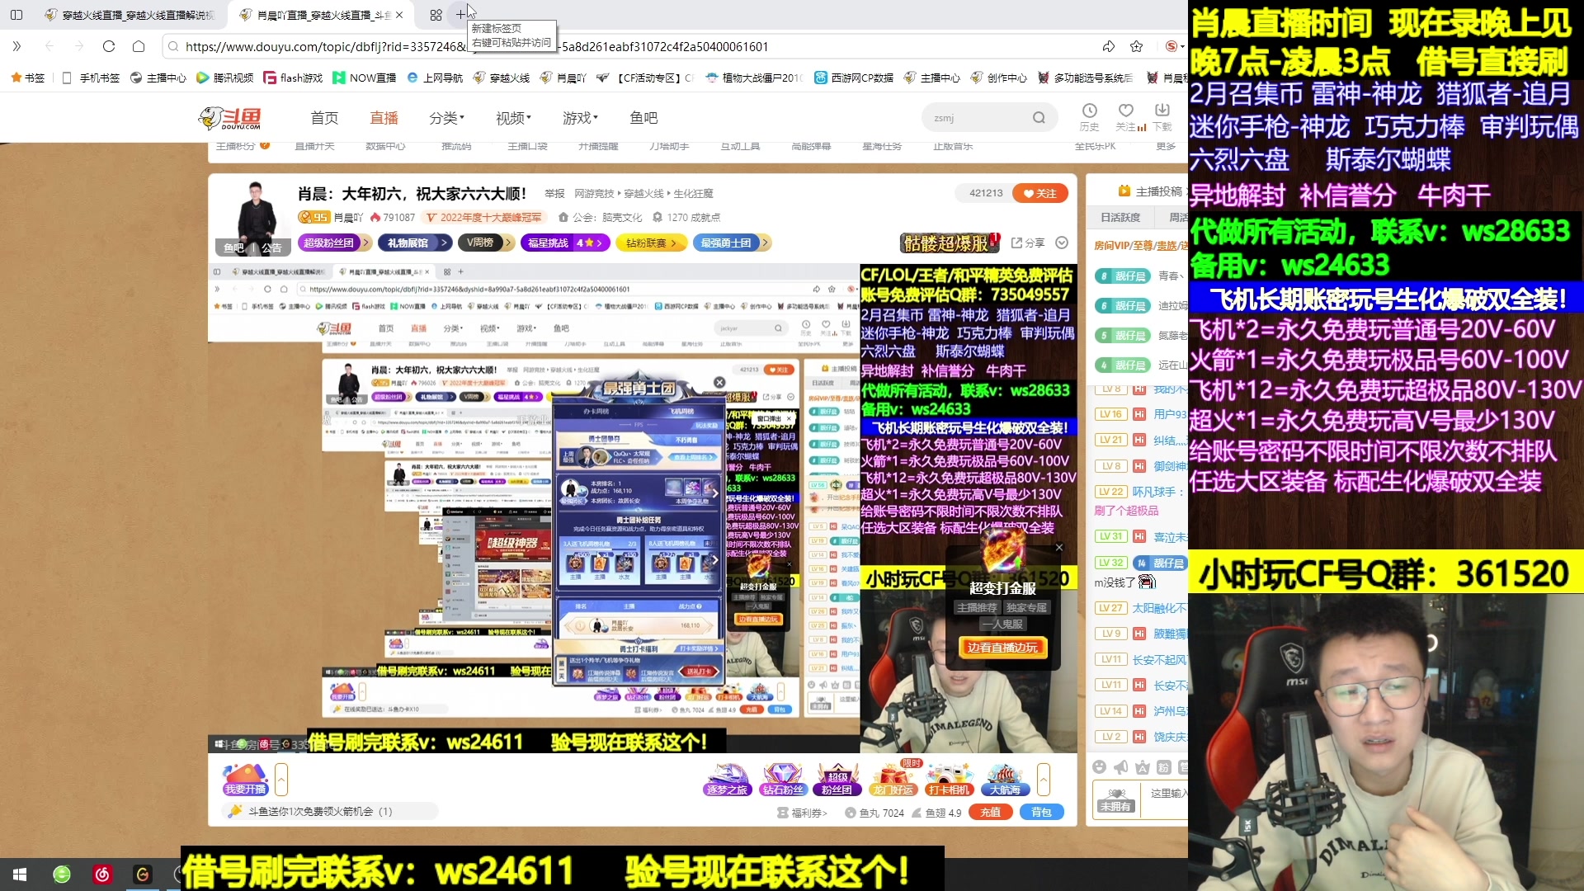Select 直播 in Douyu navigation

(384, 118)
